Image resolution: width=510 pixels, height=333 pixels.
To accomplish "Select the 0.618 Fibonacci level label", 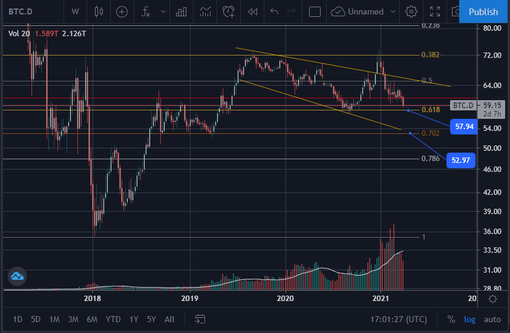I will [x=431, y=110].
